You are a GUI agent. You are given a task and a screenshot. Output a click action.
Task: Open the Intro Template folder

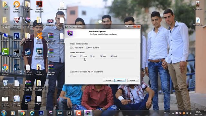[x=39, y=70]
